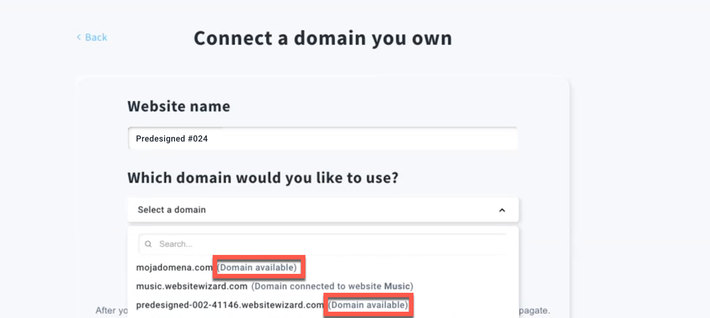This screenshot has height=318, width=710.
Task: Click Domain available label beside predesigned-002-41146
Action: pyautogui.click(x=368, y=305)
